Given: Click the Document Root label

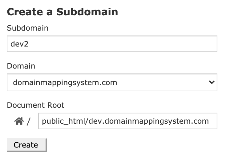Looking at the screenshot, I should pos(35,105).
